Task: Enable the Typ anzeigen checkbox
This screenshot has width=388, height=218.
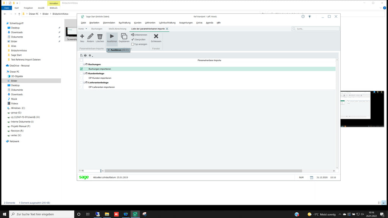Action: pyautogui.click(x=132, y=44)
